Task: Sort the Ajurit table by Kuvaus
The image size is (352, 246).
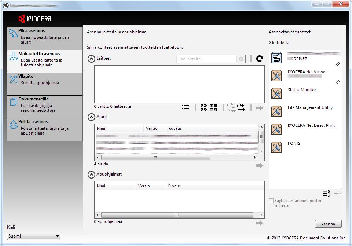Action: point(212,128)
